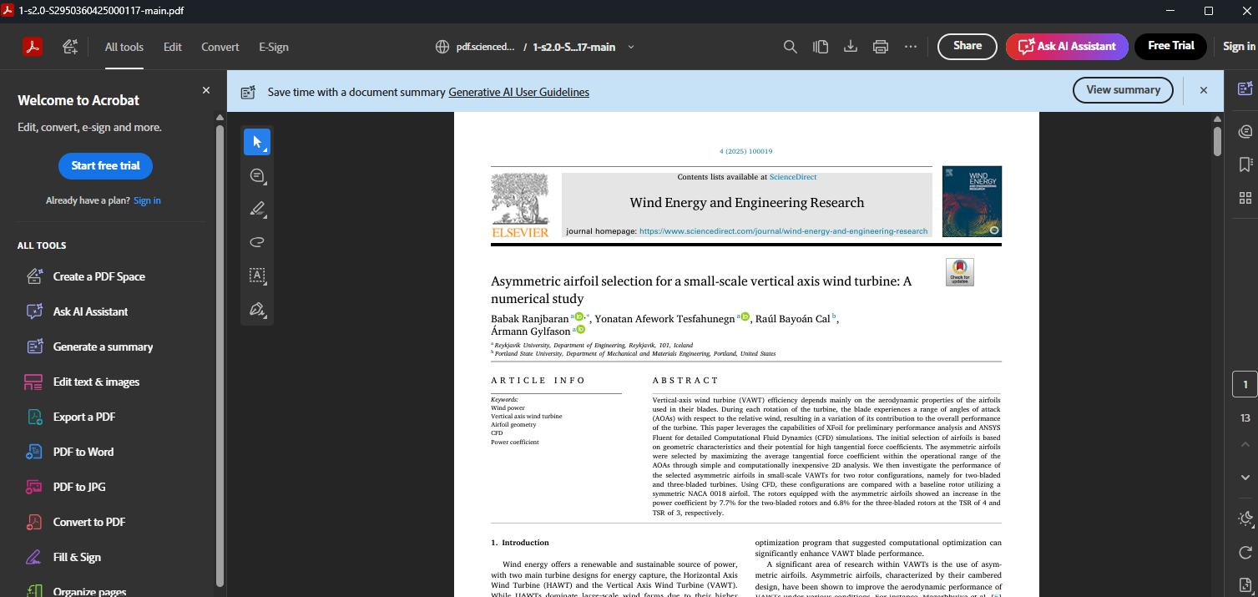Open the AI Assistant panel icon on right rail
This screenshot has height=597, width=1258.
point(1245,88)
